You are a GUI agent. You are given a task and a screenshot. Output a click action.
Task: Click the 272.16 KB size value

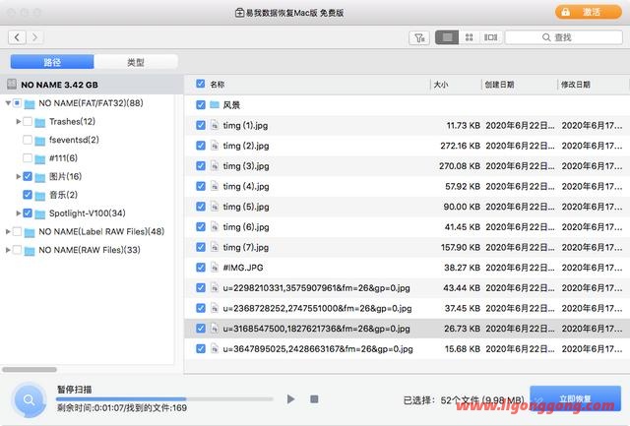point(460,146)
